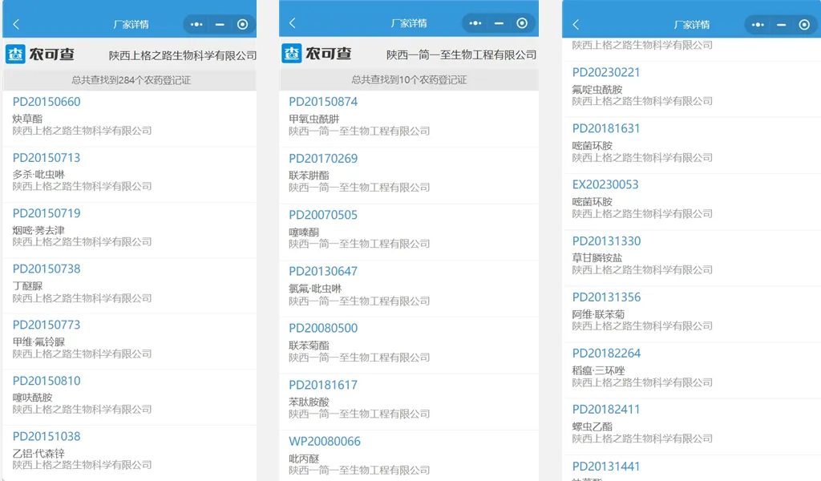This screenshot has height=481, width=821.
Task: Open registration PD20150773
Action: 47,325
